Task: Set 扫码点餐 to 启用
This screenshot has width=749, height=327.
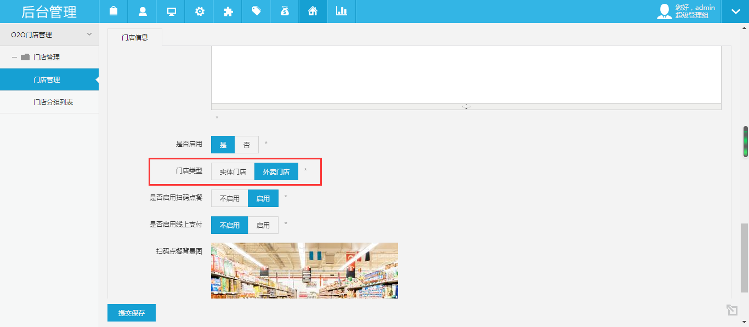Action: tap(263, 198)
